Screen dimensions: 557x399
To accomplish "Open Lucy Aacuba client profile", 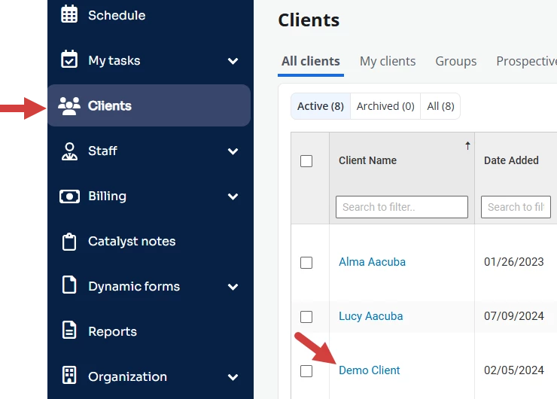I will [370, 316].
